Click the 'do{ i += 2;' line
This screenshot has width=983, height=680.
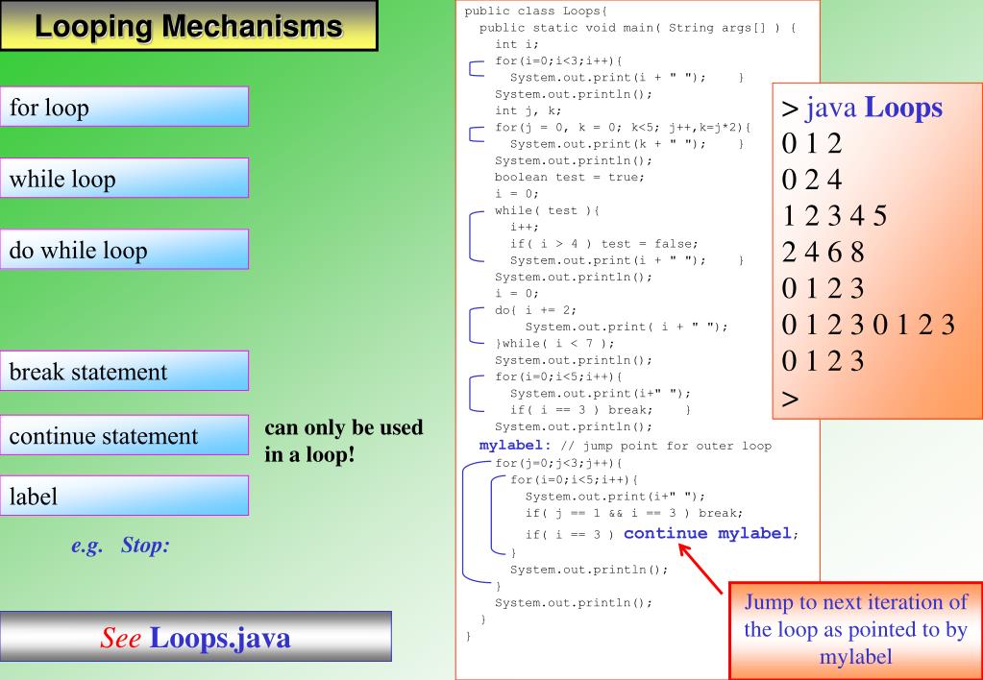point(535,310)
